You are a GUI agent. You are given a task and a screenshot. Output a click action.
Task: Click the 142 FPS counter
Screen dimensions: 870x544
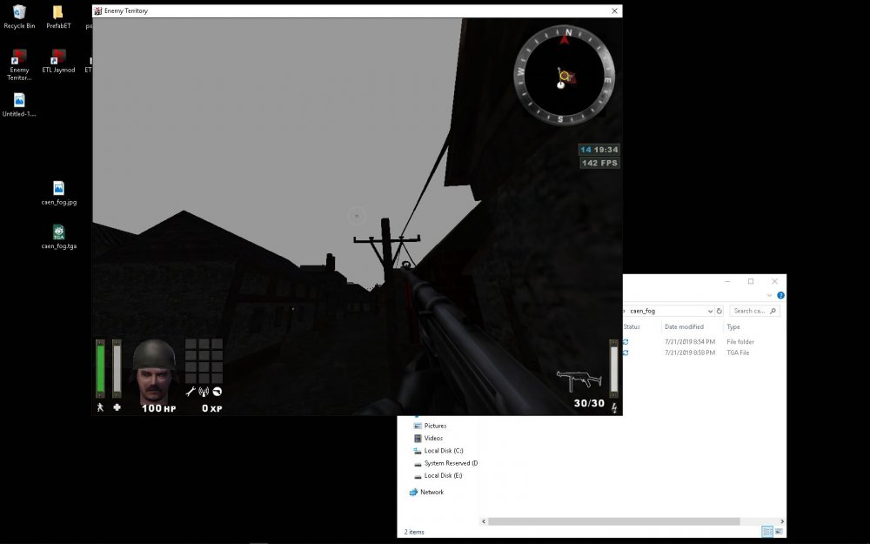(599, 163)
